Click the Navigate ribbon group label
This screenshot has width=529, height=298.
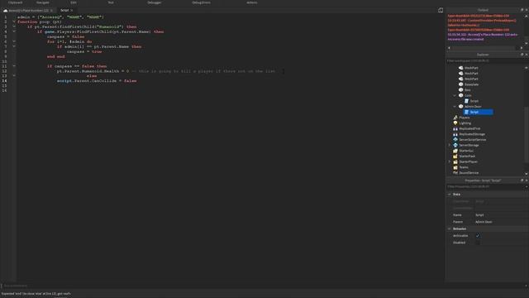pos(42,2)
